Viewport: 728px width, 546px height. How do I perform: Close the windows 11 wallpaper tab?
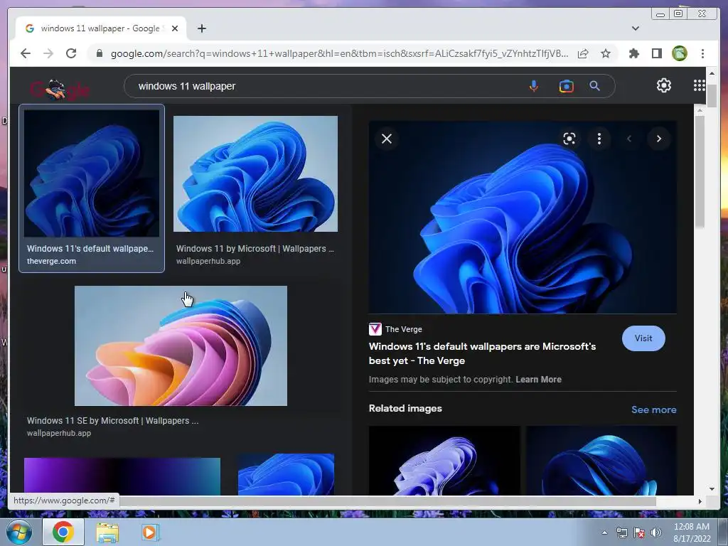[175, 28]
